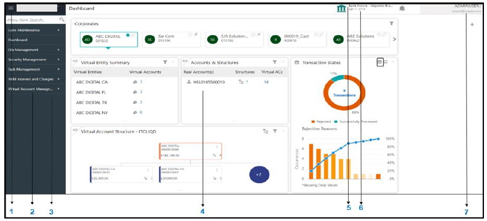The width and height of the screenshot is (487, 221).
Task: Click the accounts icon in ABC DIGITAL CA row
Action: pyautogui.click(x=135, y=82)
